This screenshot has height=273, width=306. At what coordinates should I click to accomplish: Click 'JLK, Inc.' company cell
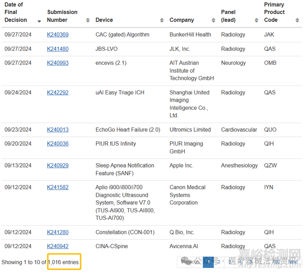click(x=180, y=49)
